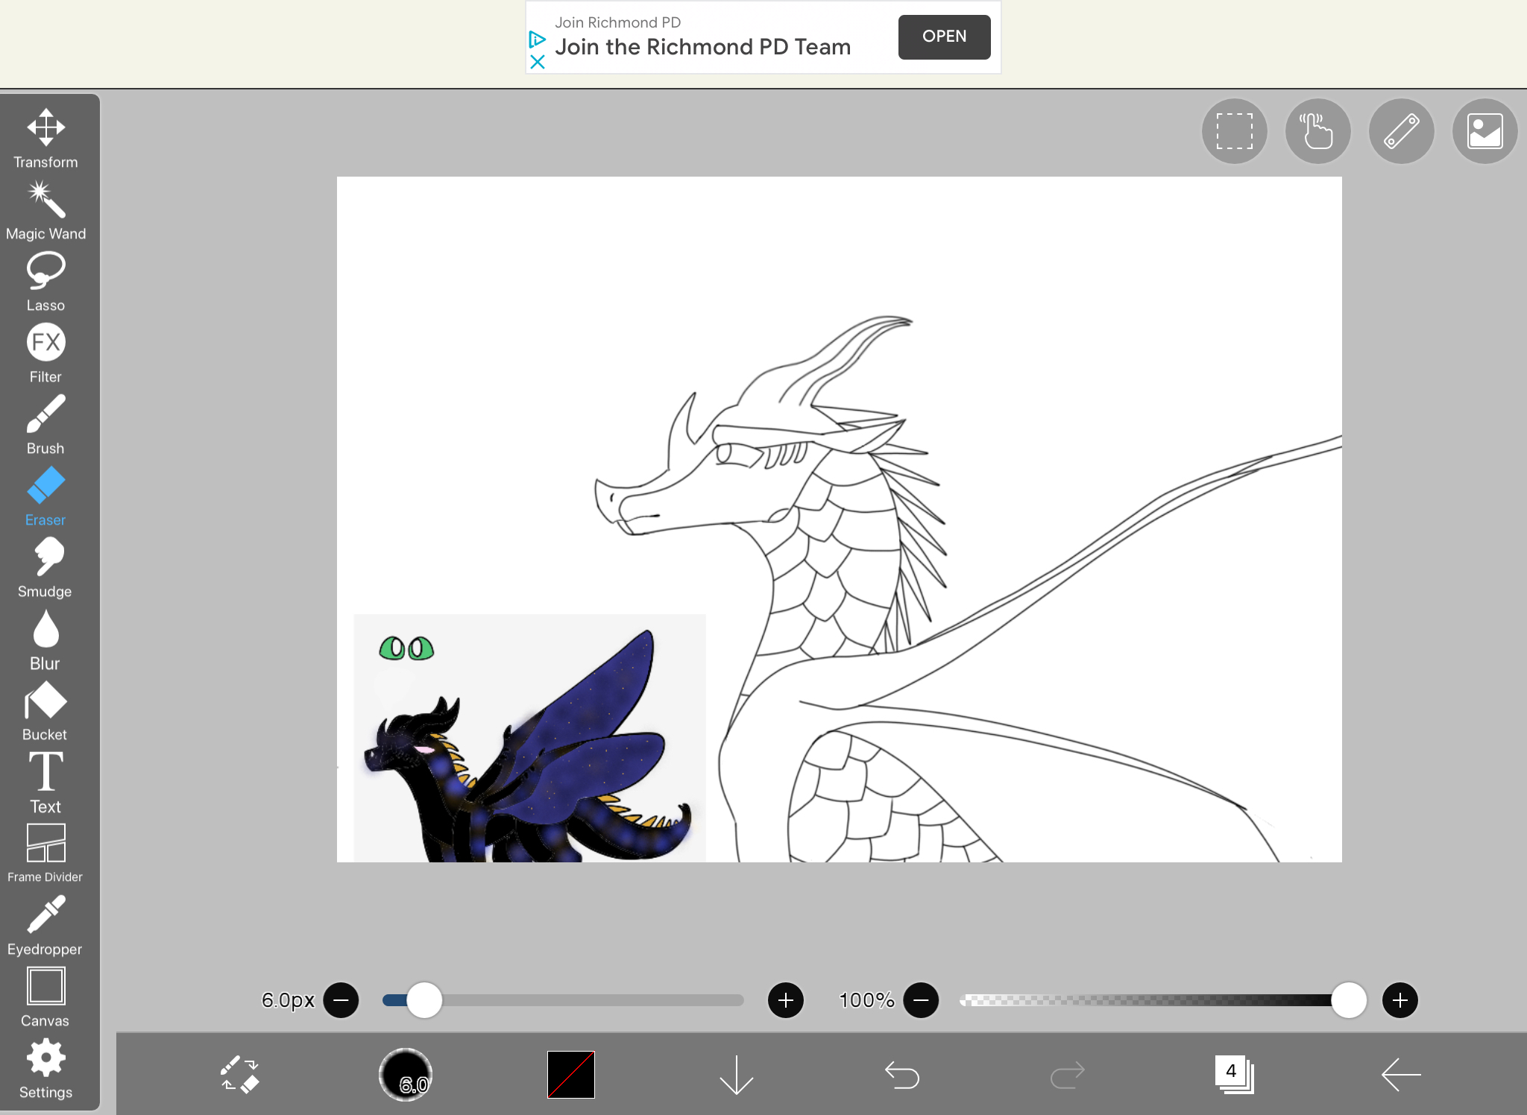Open the Frame Divider tool
1527x1115 pixels.
coord(45,853)
